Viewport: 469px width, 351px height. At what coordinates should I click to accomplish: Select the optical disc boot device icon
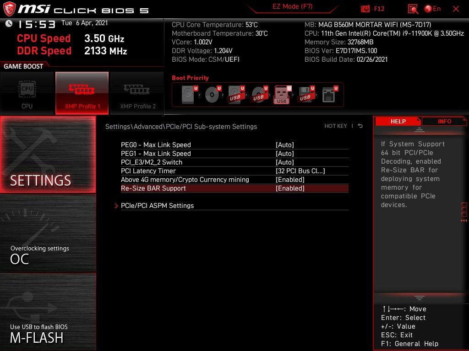[x=213, y=95]
